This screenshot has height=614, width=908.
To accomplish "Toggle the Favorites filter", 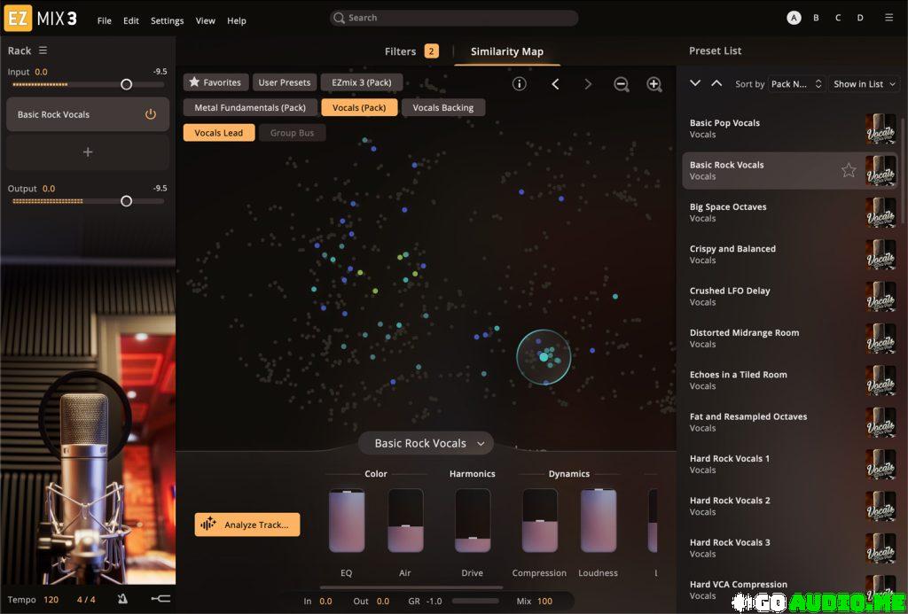I will [x=216, y=82].
